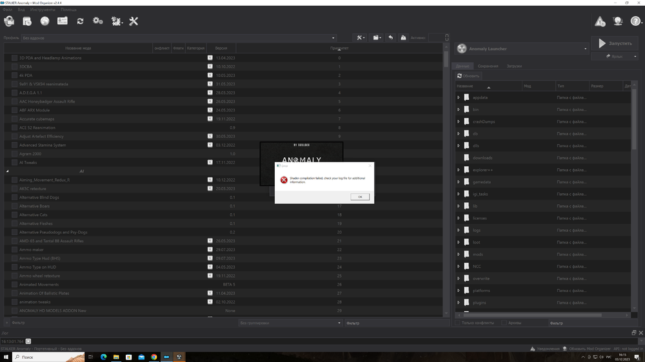Enable the 4k PDA mod checkbox
Screen dimensions: 645x362
14,75
